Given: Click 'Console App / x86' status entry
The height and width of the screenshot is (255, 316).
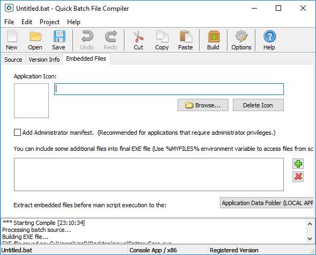Looking at the screenshot, I should tap(153, 250).
